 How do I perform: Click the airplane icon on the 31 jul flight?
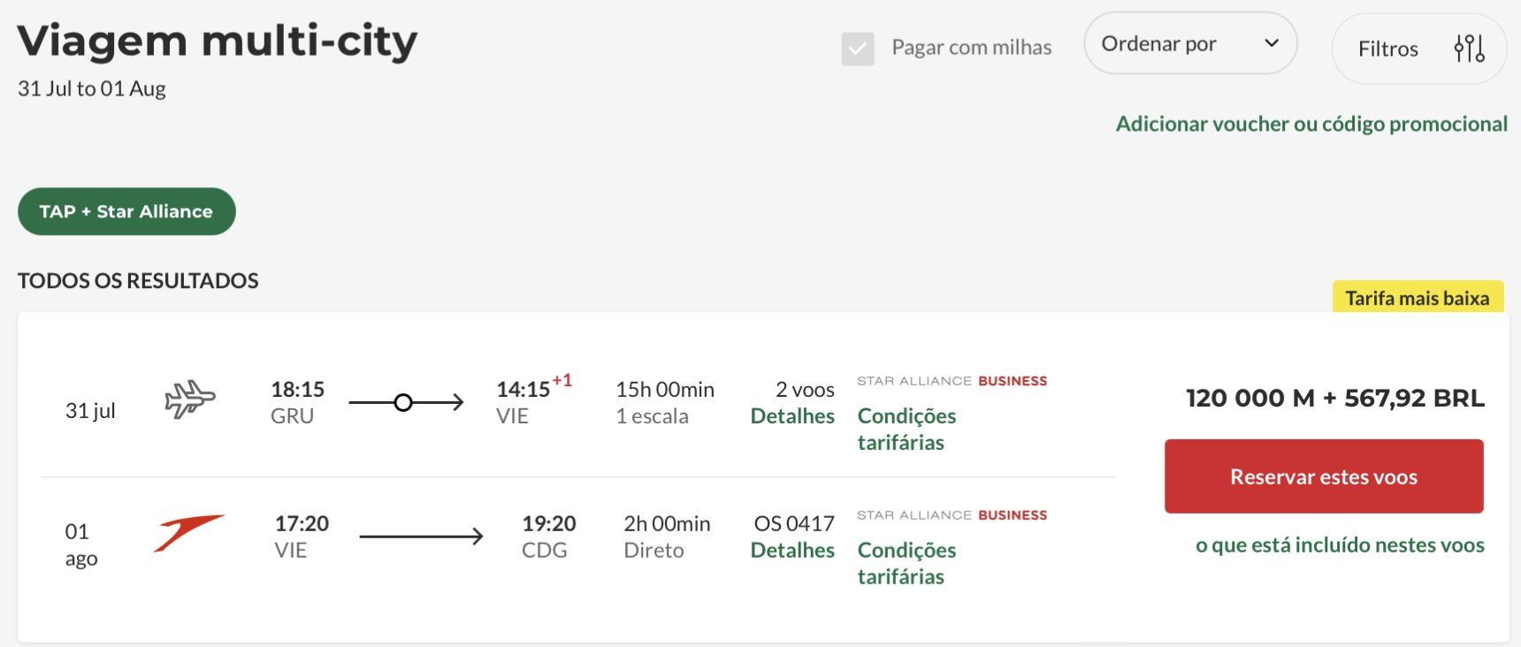[188, 400]
